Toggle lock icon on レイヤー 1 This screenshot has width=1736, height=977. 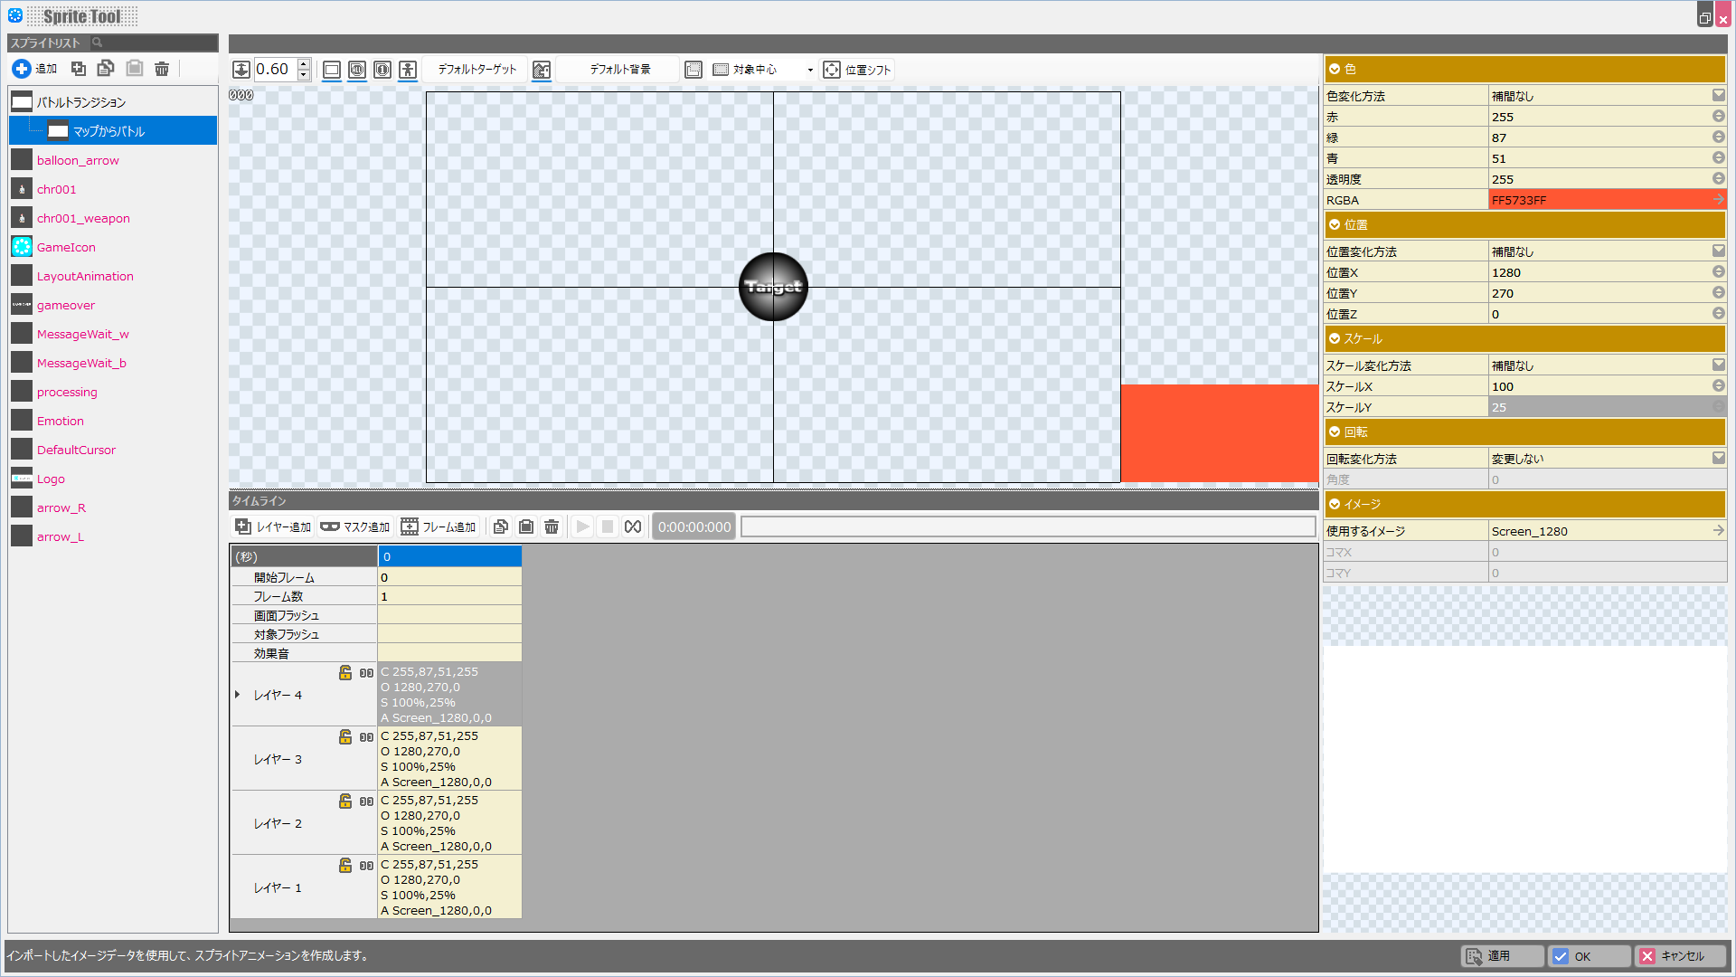pos(345,865)
